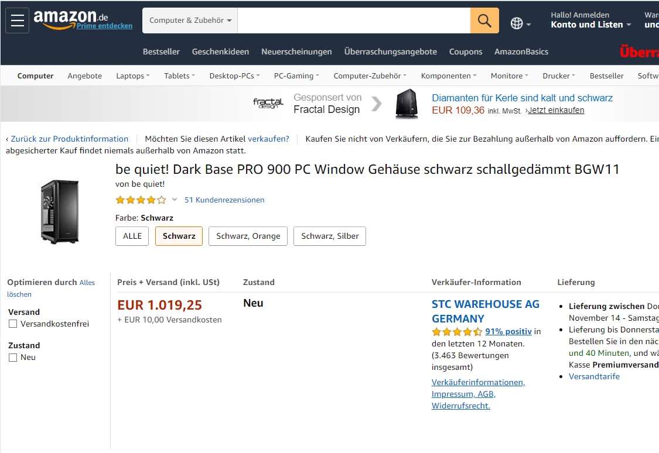659x453 pixels.
Task: Choose the Schwarz, Silber color option
Action: [x=330, y=236]
